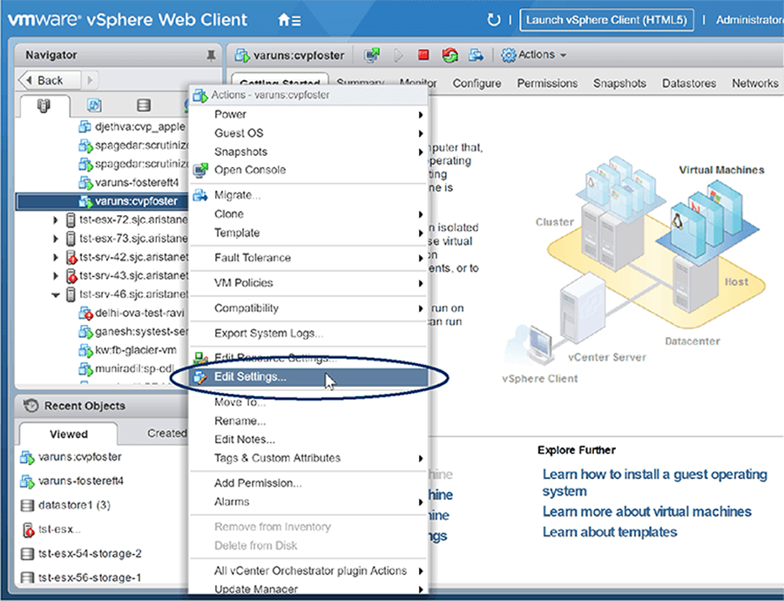This screenshot has height=601, width=784.
Task: Click the djethva:cvp_apple VM icon
Action: [85, 127]
